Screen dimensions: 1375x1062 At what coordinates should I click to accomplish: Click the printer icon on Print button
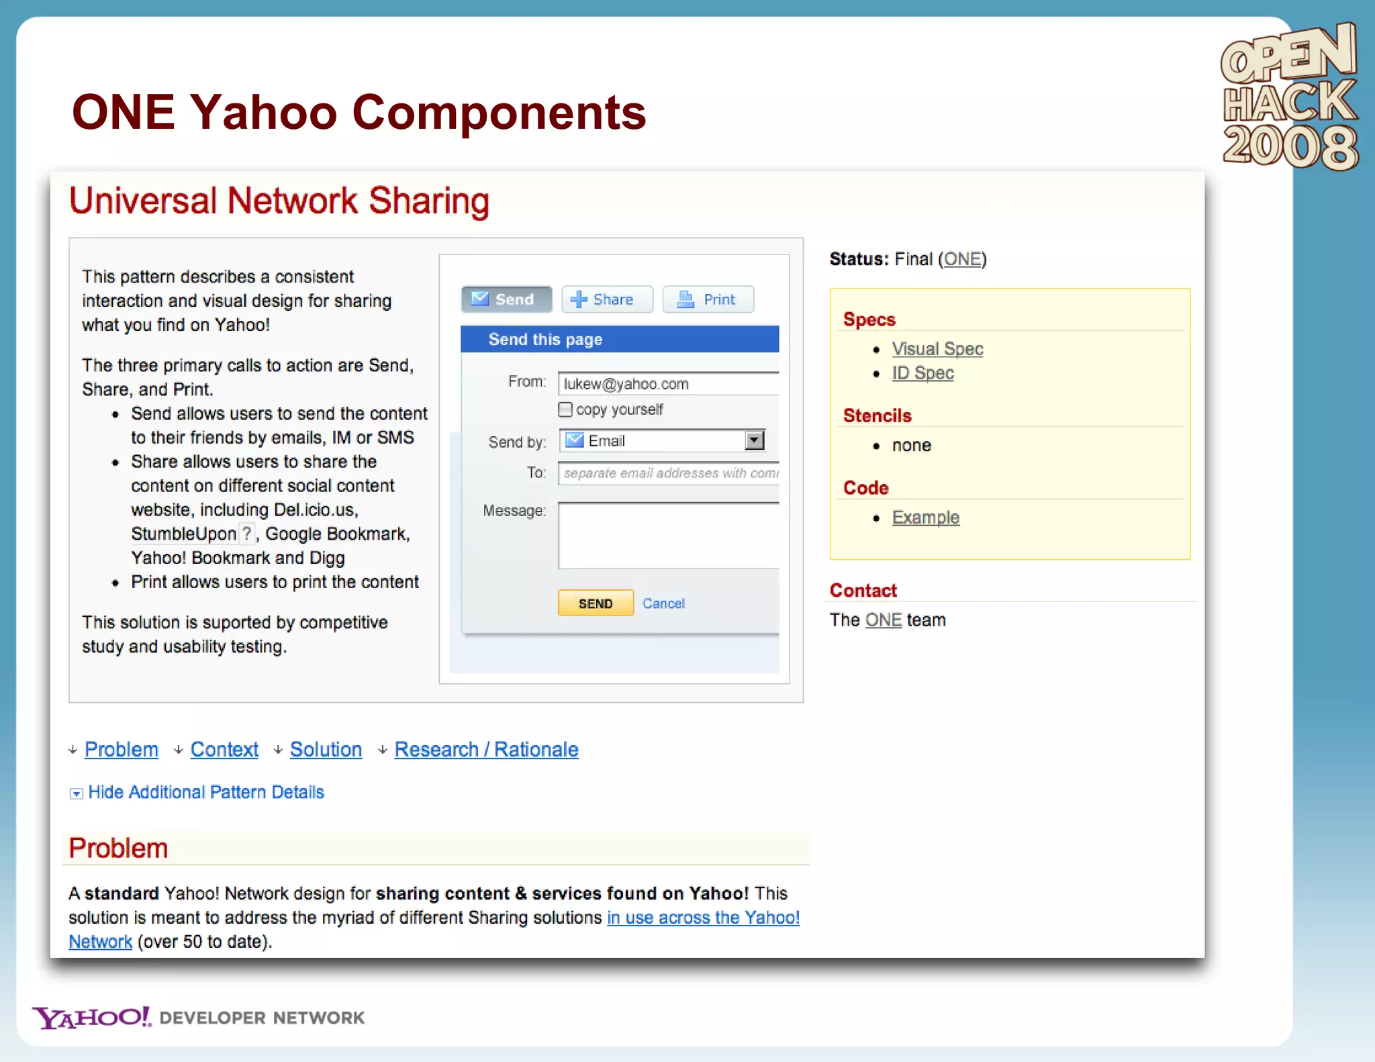(x=685, y=299)
